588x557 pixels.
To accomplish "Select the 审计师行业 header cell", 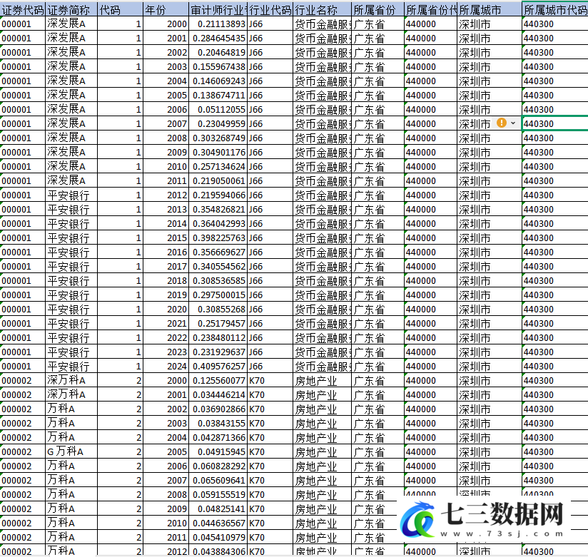I will [218, 10].
